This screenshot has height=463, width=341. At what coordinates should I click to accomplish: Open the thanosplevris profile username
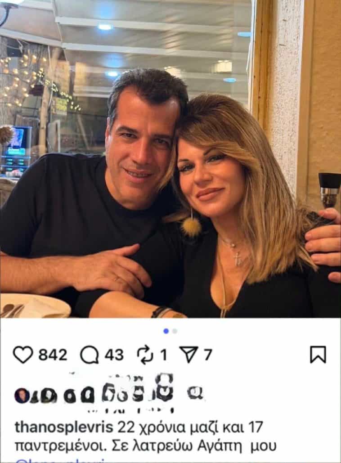click(64, 427)
